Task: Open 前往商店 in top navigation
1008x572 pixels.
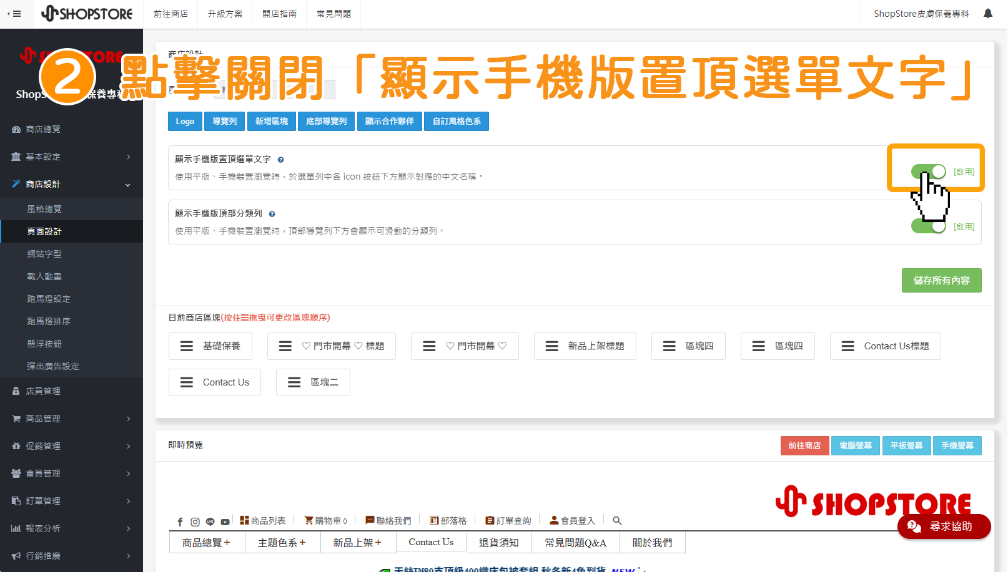Action: click(x=170, y=14)
